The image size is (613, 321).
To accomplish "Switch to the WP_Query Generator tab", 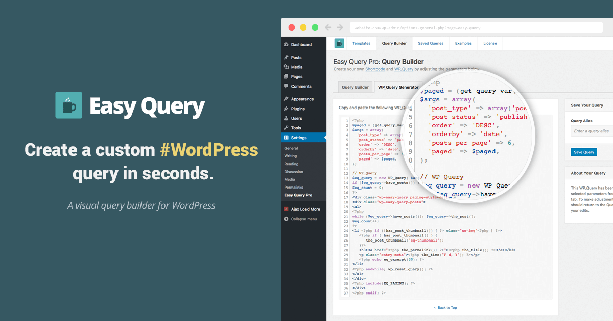I will [x=399, y=87].
